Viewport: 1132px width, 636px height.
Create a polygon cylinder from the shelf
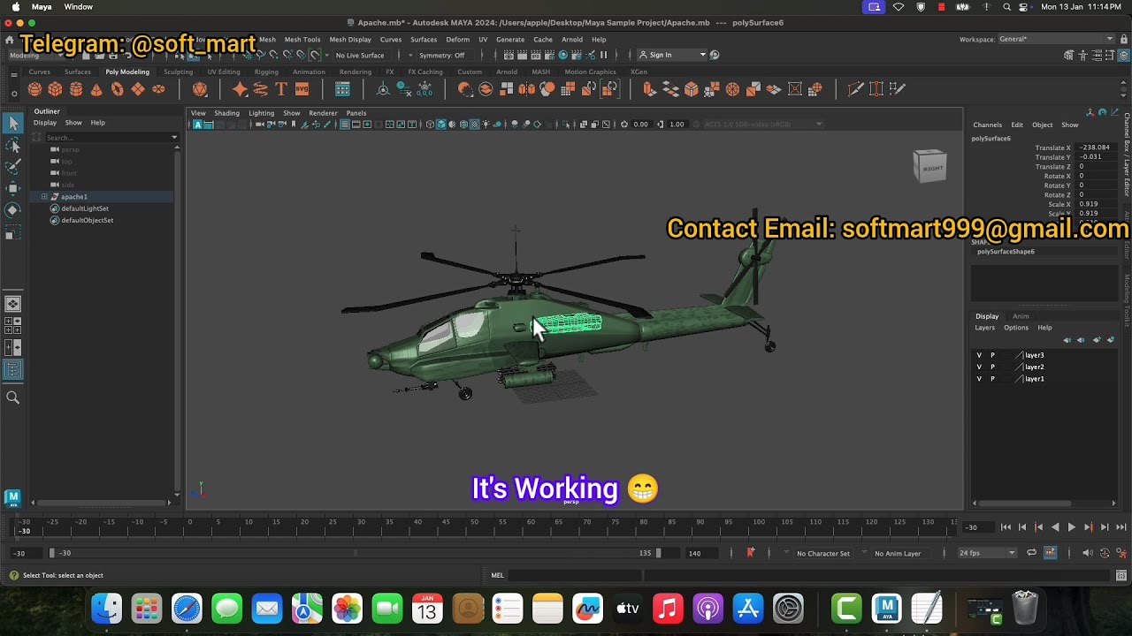76,89
